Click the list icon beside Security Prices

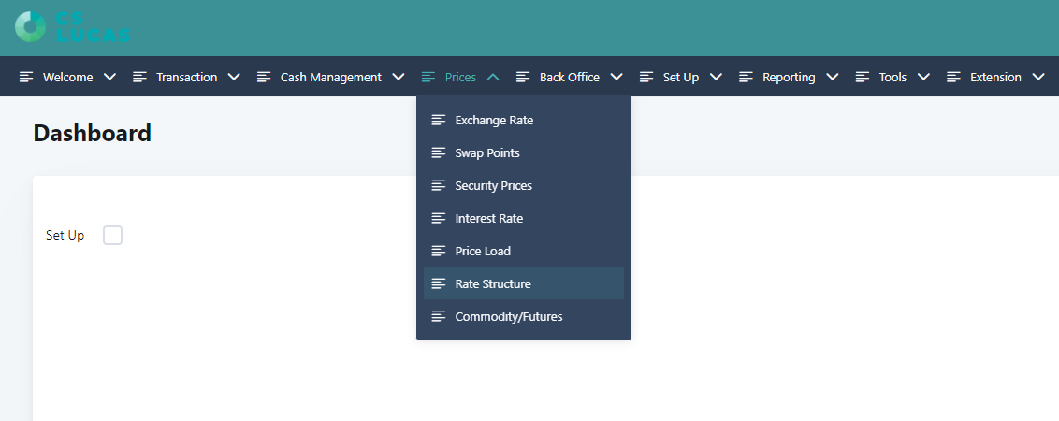click(438, 186)
